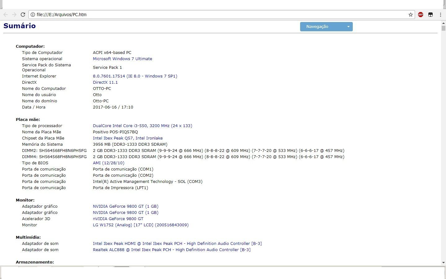
Task: Click the Porta de Impressora (LPT1) value
Action: (120, 188)
